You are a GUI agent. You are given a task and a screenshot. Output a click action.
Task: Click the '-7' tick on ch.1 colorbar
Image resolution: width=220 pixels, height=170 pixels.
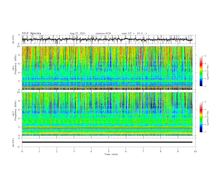(205, 86)
